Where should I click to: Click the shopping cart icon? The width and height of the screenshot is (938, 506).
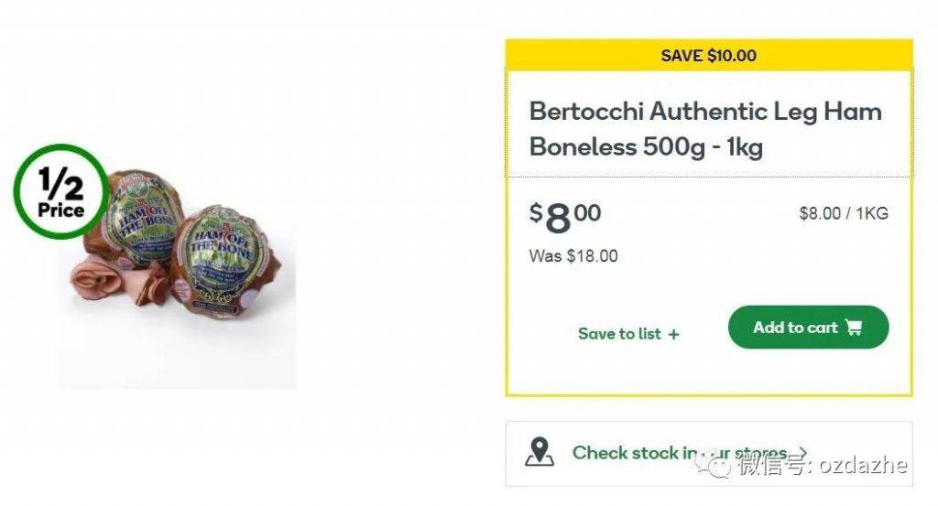click(x=855, y=327)
